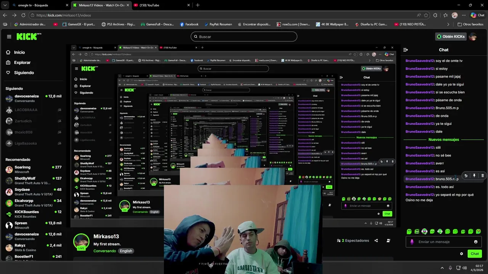Share the stream via share icon
Viewport: 488px width, 274px height.
tap(376, 241)
